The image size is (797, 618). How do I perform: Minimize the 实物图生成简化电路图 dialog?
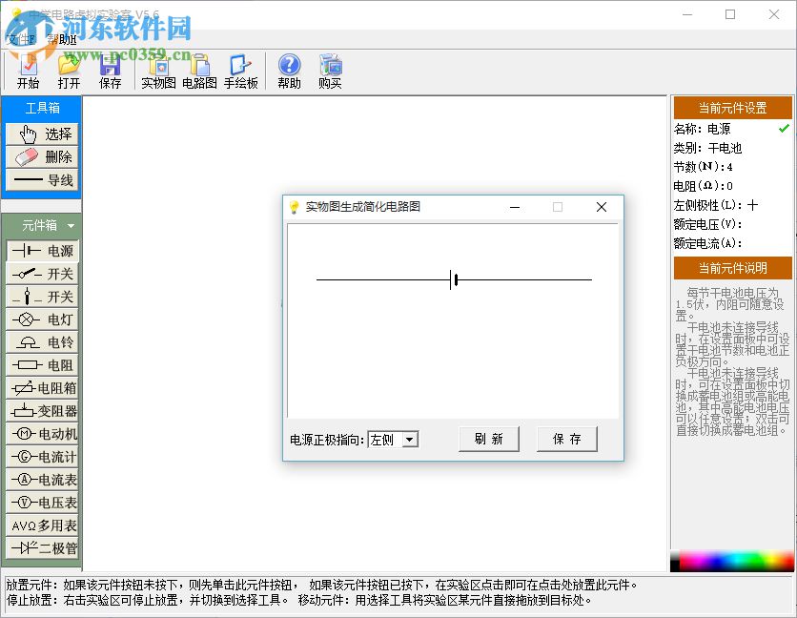(x=515, y=207)
